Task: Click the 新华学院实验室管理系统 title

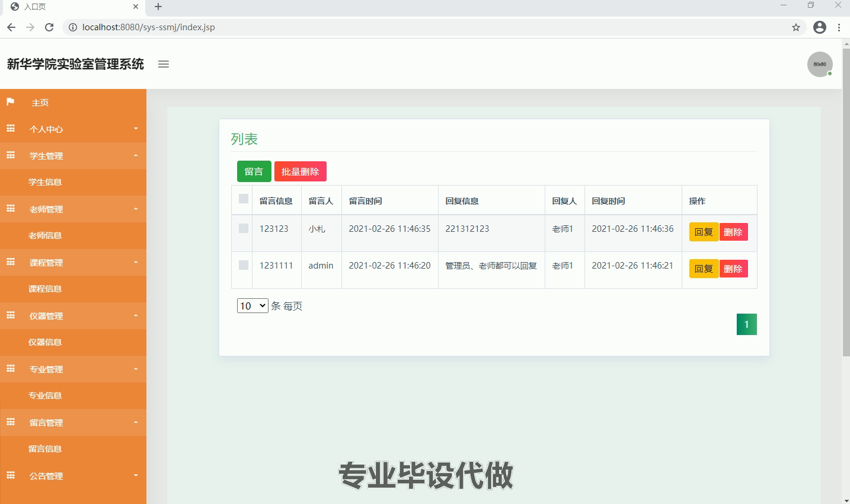Action: [x=75, y=64]
